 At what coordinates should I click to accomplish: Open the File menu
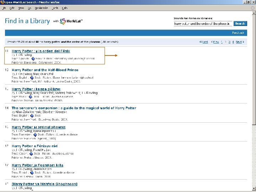[4, 8]
